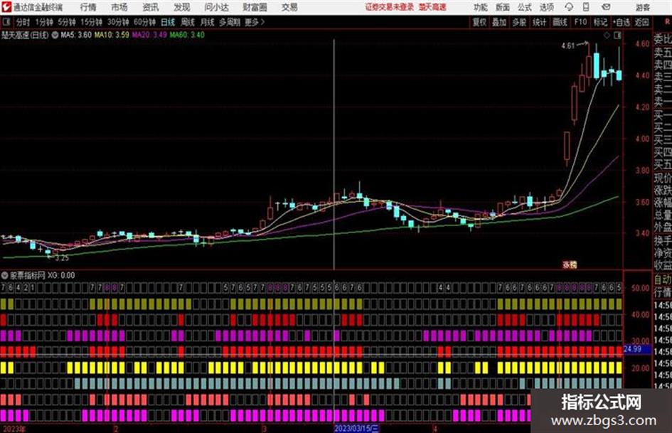This screenshot has height=433, width=672.
Task: Click the 多股 multi-stock toolbar button
Action: (519, 22)
